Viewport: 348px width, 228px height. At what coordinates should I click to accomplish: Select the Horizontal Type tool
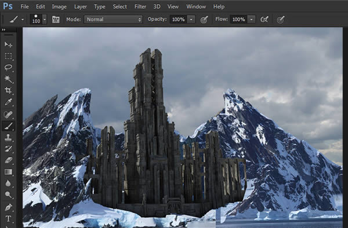[9, 219]
